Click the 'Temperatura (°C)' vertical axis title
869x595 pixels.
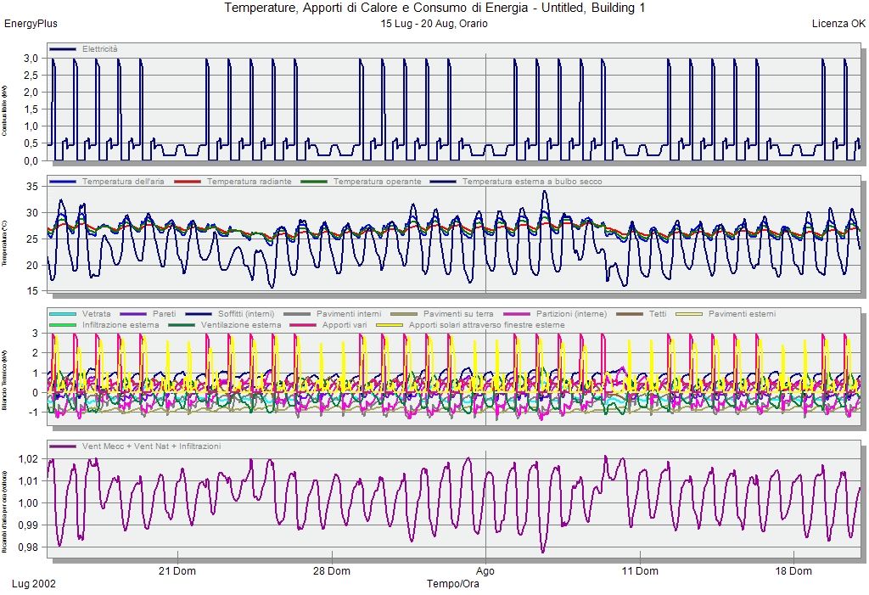(4, 244)
